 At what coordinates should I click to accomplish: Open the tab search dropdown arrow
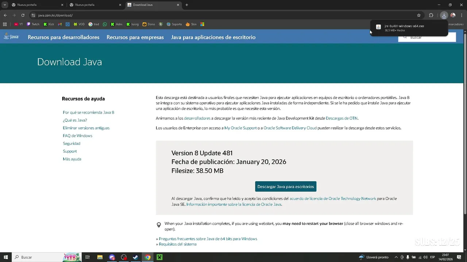pyautogui.click(x=4, y=5)
